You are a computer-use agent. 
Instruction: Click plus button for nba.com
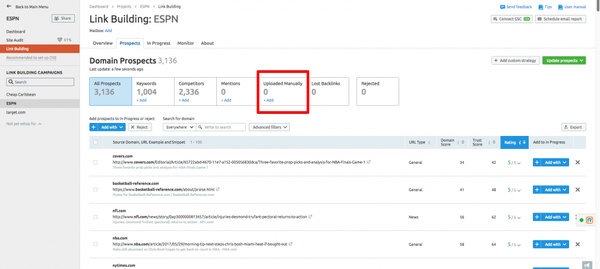[537, 244]
